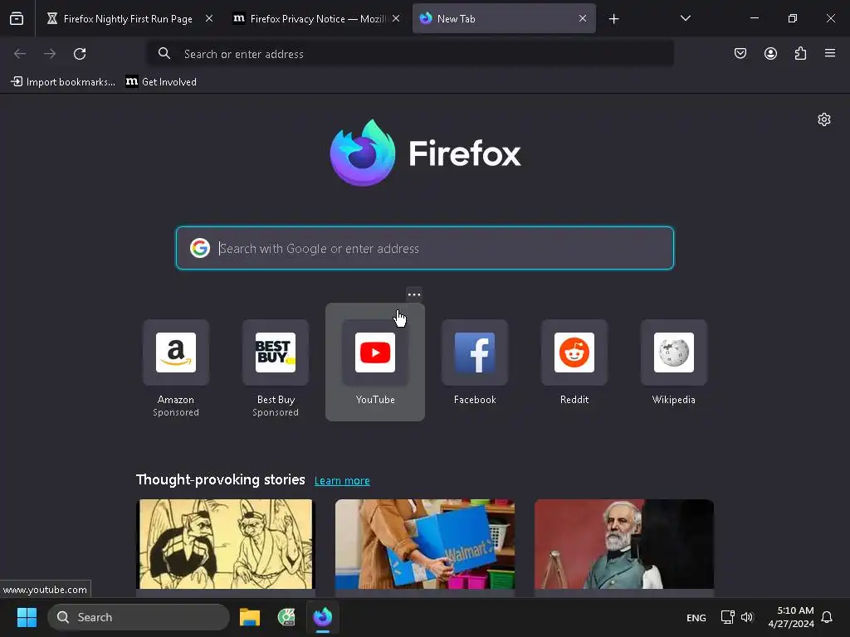
Task: Open the Firefox account icon
Action: (770, 53)
